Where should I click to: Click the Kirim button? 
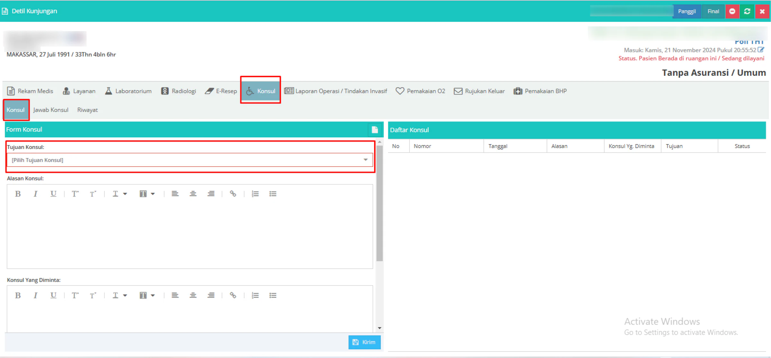click(364, 342)
